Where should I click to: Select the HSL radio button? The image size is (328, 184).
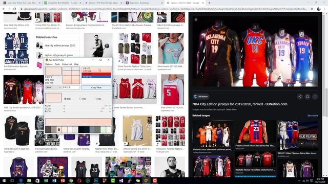point(98,99)
